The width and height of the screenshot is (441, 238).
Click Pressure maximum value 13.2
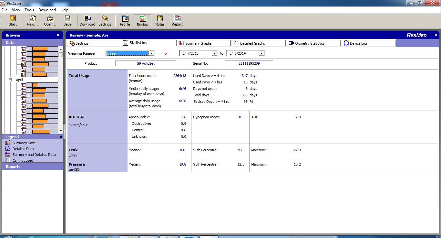(297, 164)
